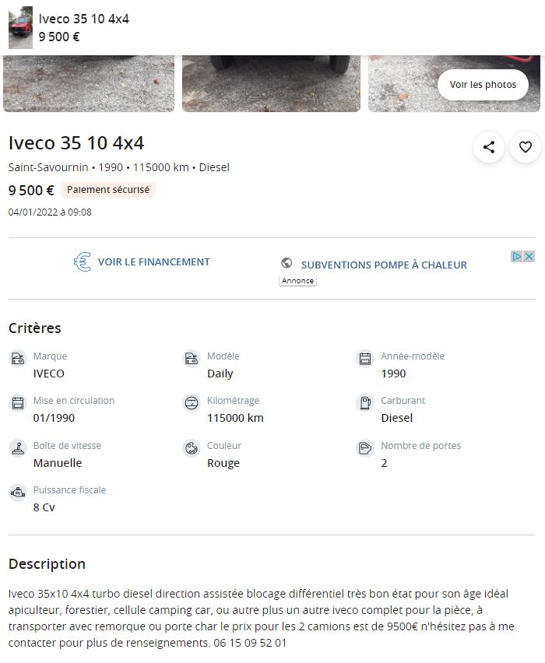Click the Paiement sécurisé badge
545x663 pixels.
tap(108, 190)
